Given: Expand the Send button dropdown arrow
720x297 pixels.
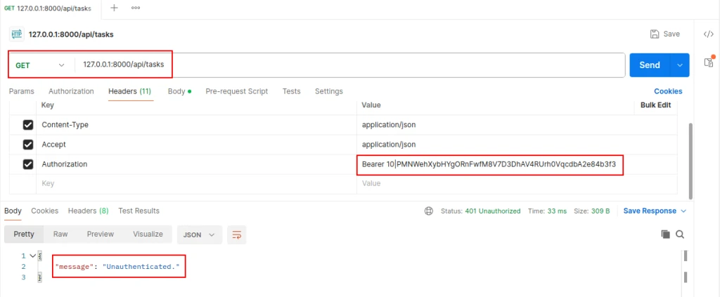Looking at the screenshot, I should point(679,65).
